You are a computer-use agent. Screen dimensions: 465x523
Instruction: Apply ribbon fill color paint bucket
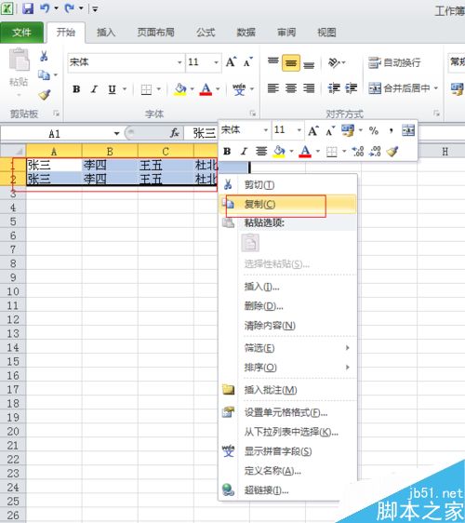point(180,89)
